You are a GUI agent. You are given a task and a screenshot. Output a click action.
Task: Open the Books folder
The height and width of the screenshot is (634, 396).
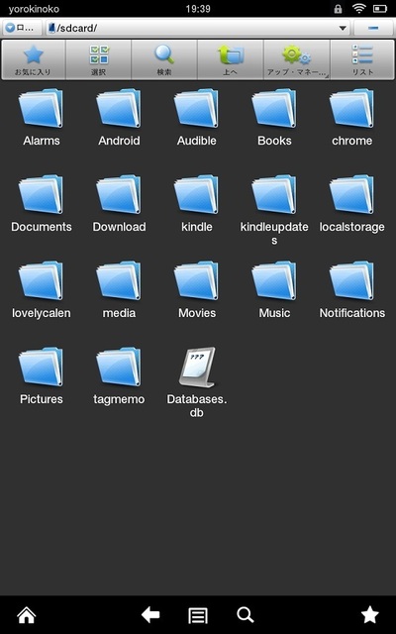pos(274,118)
